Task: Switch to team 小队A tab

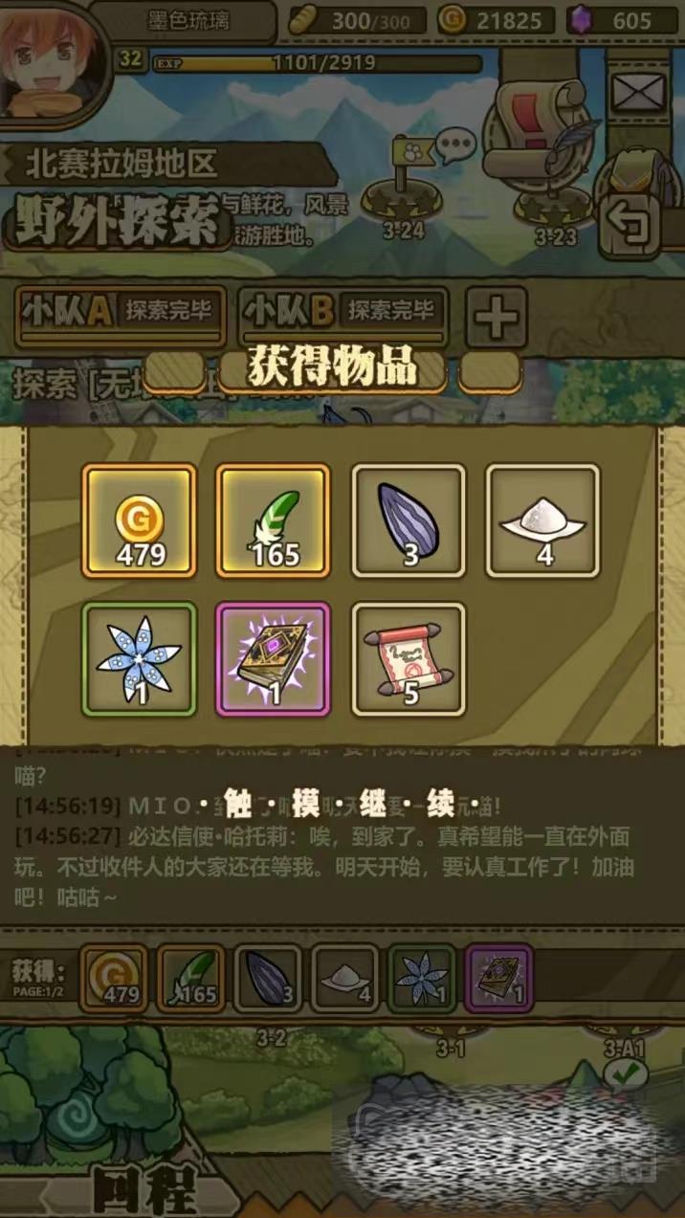Action: click(120, 315)
